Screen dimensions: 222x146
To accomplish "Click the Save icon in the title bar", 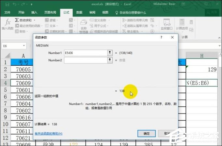I will click(x=7, y=4).
